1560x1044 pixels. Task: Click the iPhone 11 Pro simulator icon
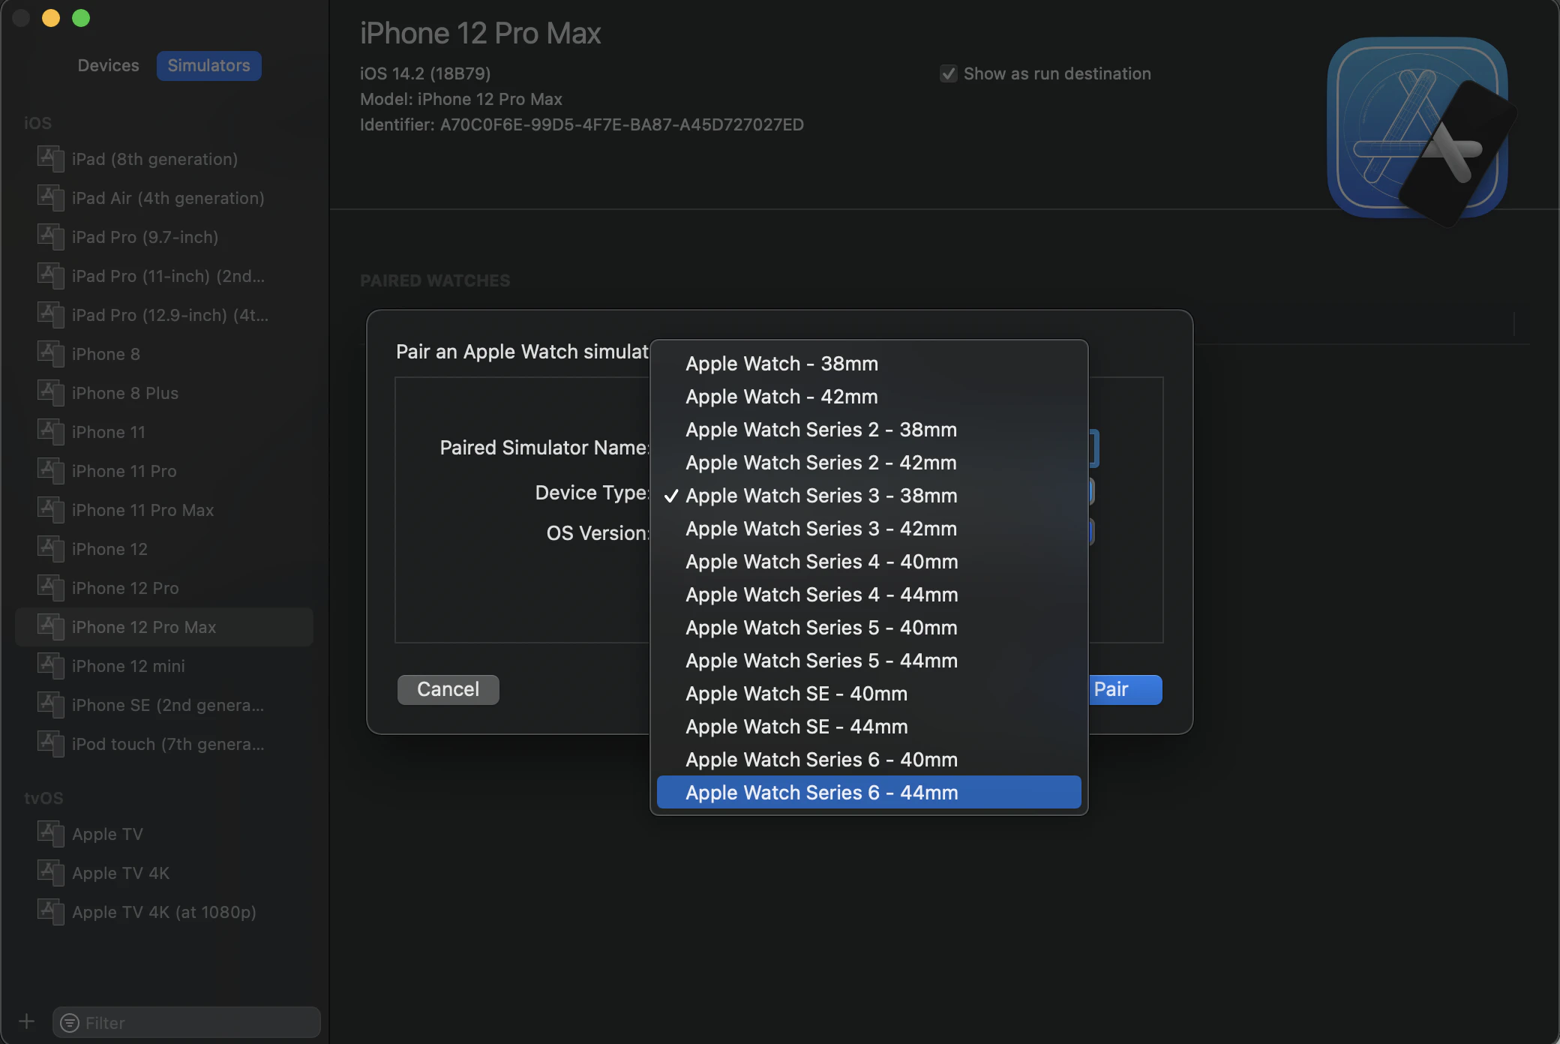(x=50, y=471)
